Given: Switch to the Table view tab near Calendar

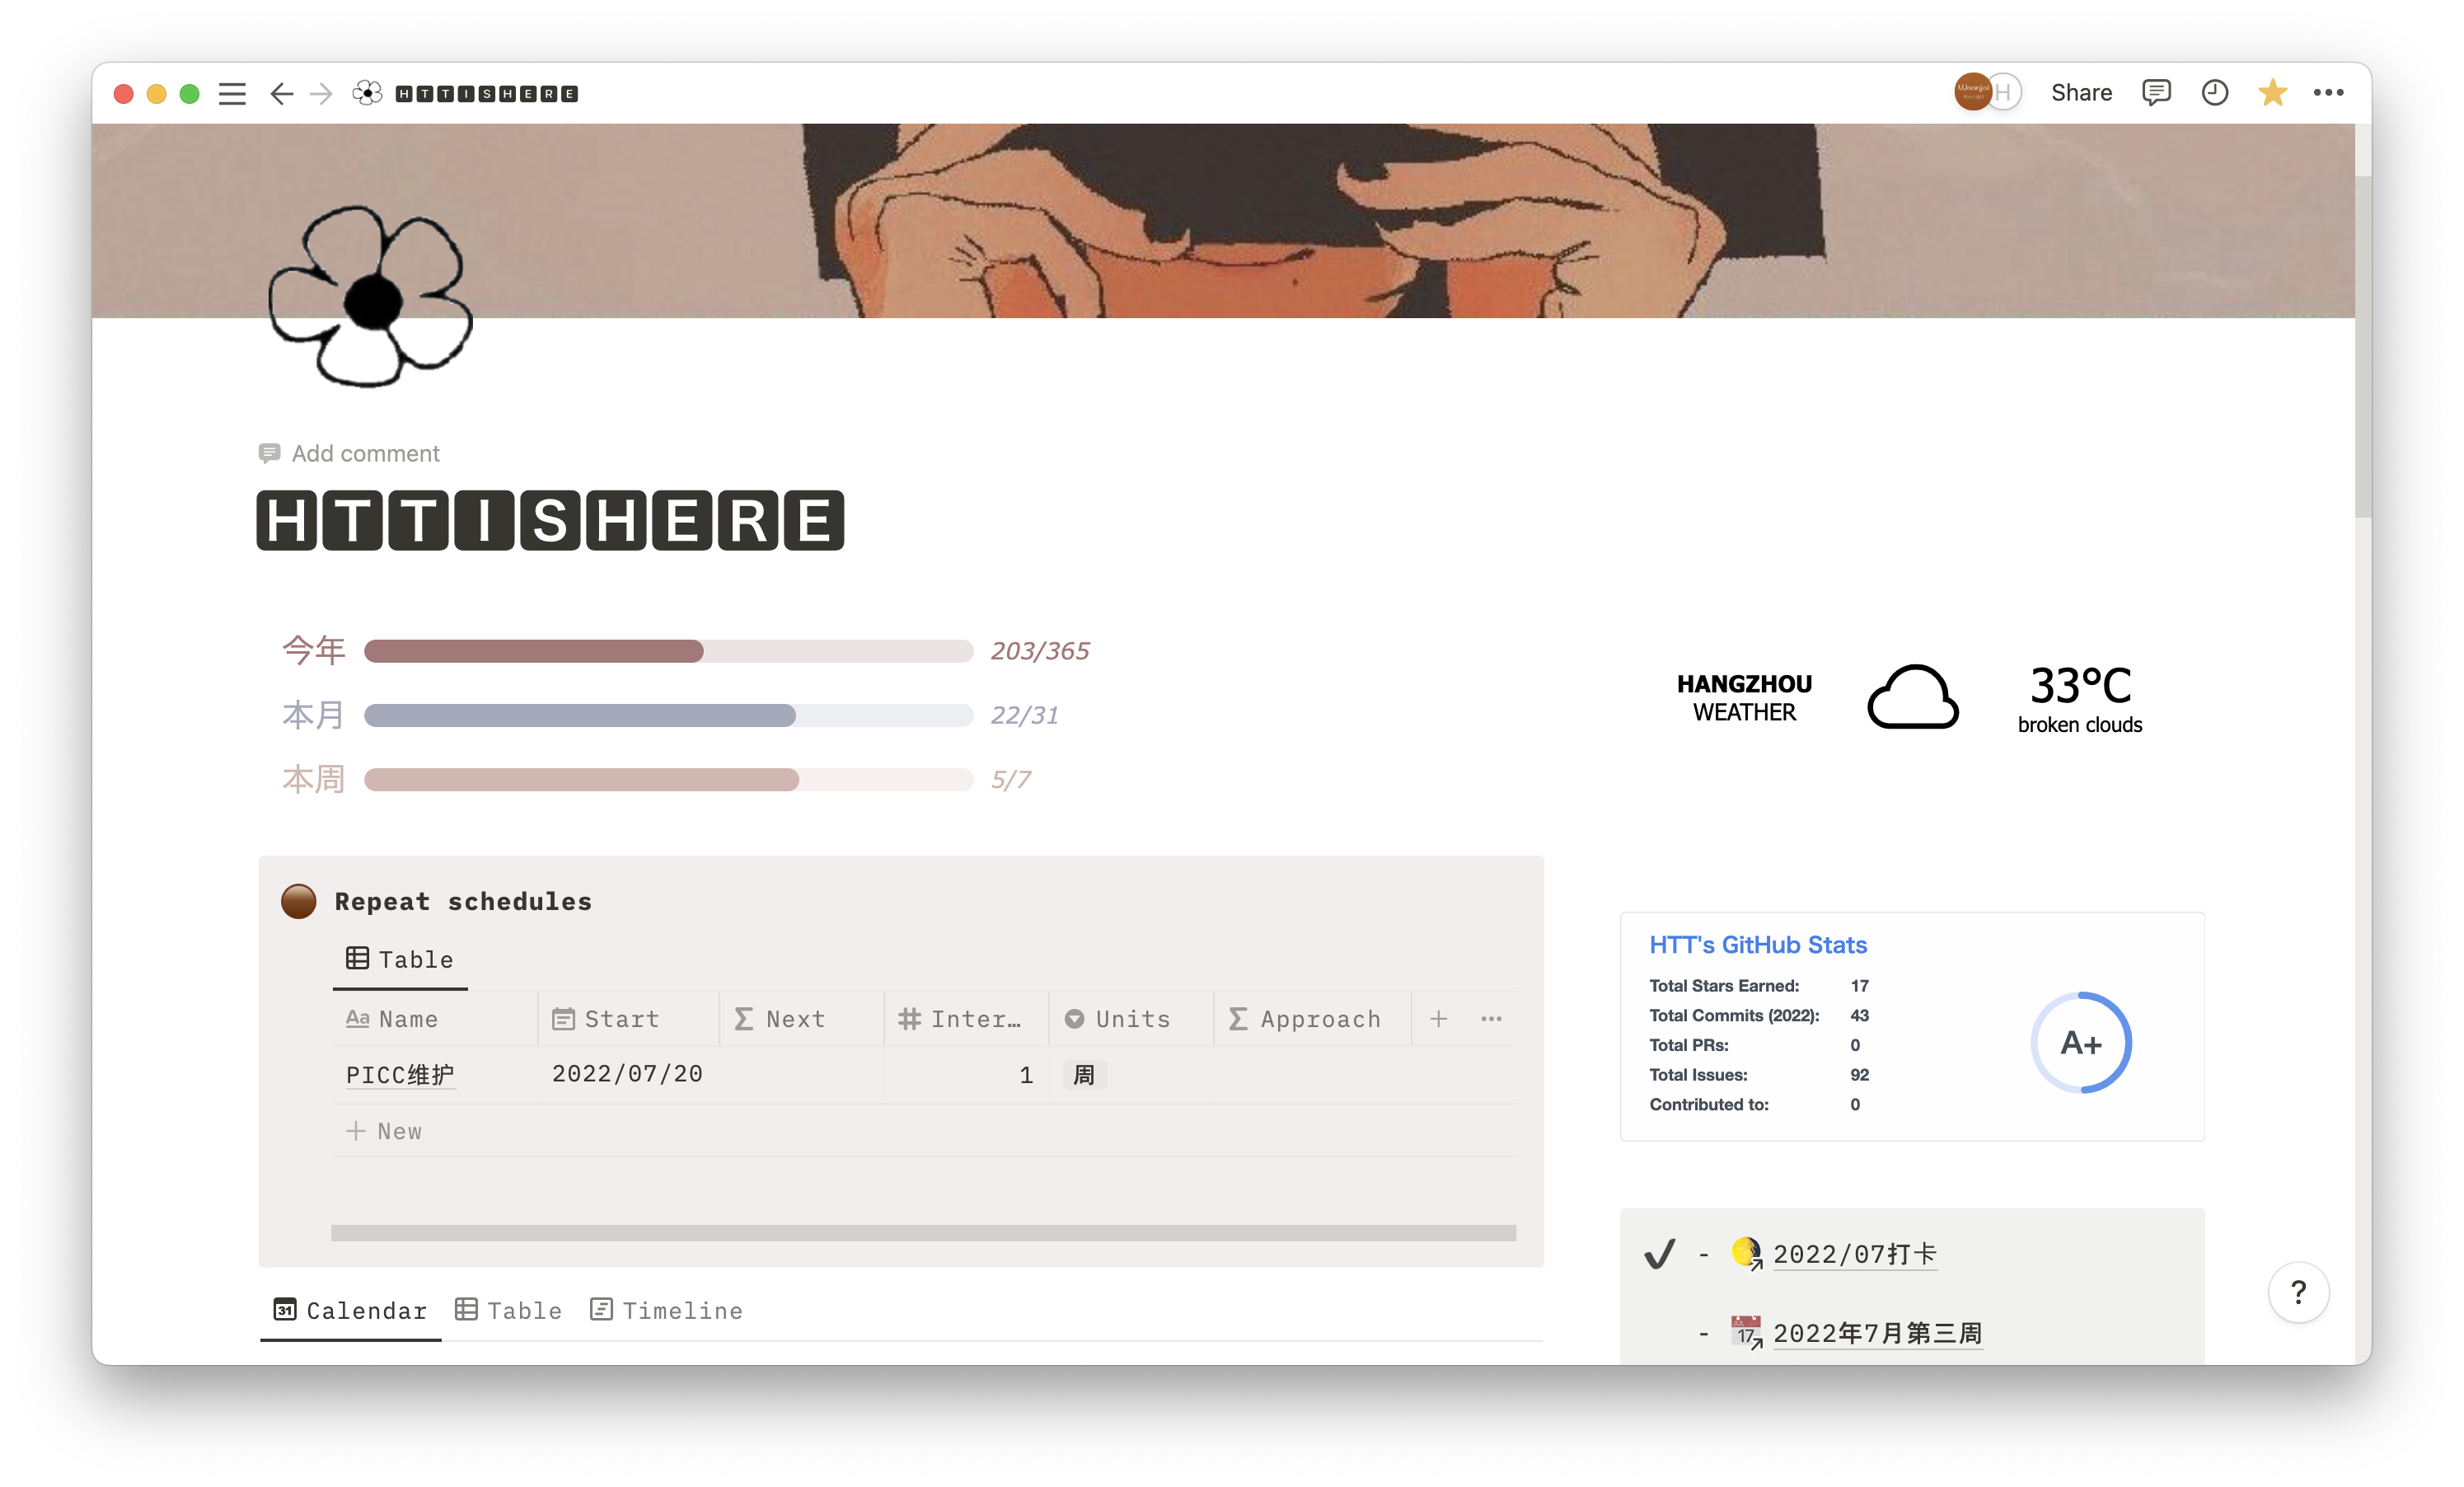Looking at the screenshot, I should click(508, 1310).
